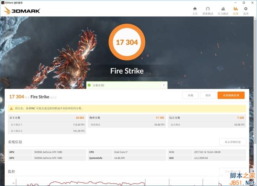Click the first NVIDIA GeForce GTX 1080 row
This screenshot has width=257, height=186.
(x=47, y=152)
